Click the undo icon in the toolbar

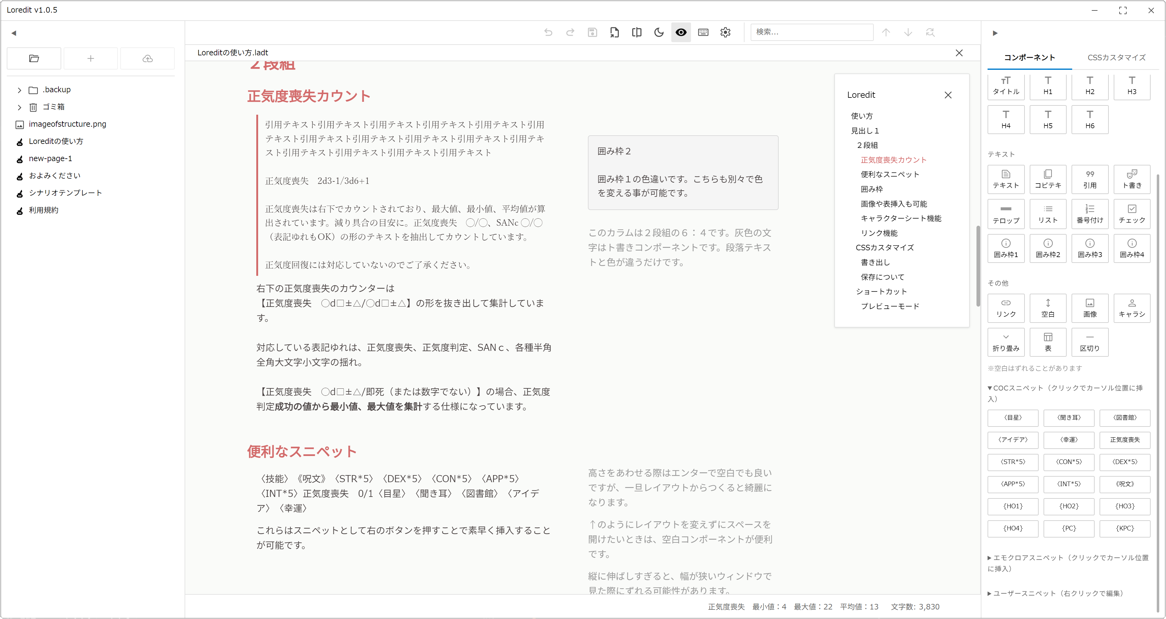pos(548,32)
